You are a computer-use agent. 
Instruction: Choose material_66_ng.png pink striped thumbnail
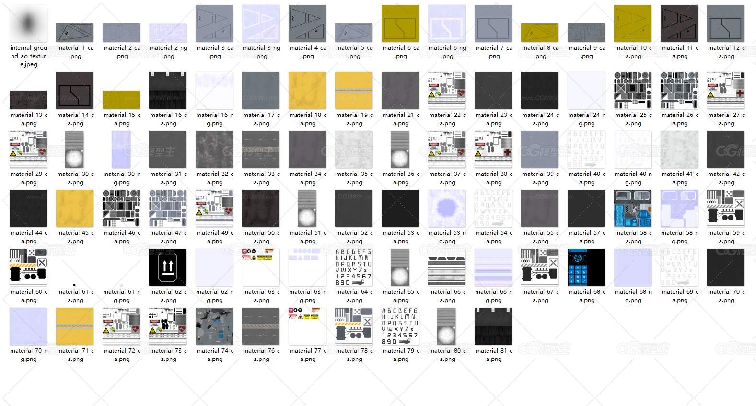[493, 267]
